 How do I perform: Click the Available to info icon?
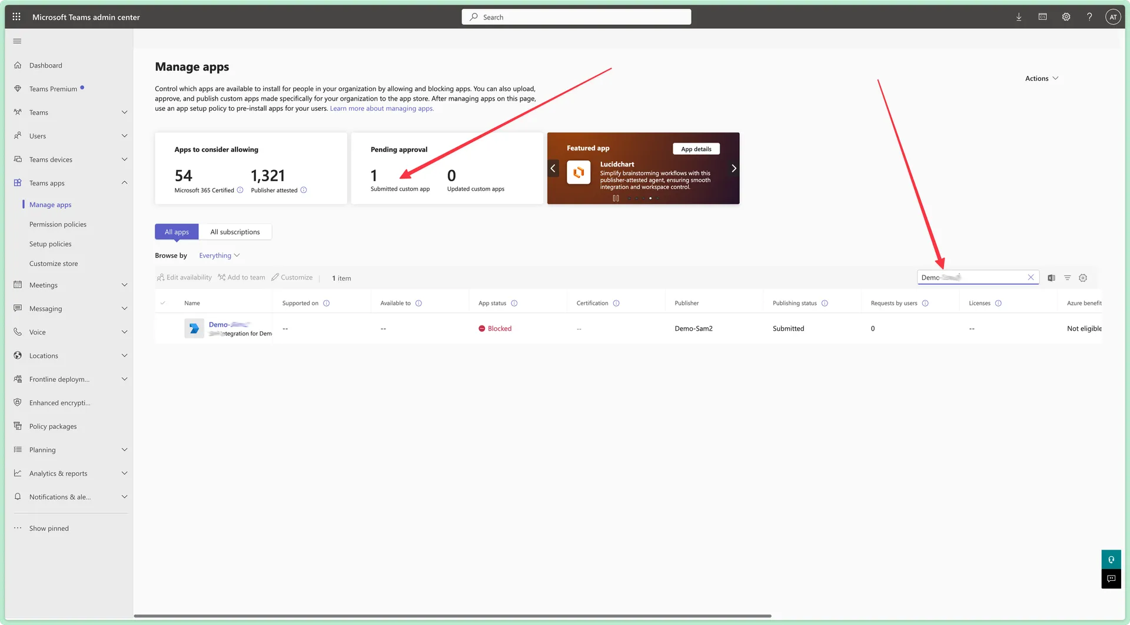pyautogui.click(x=419, y=303)
